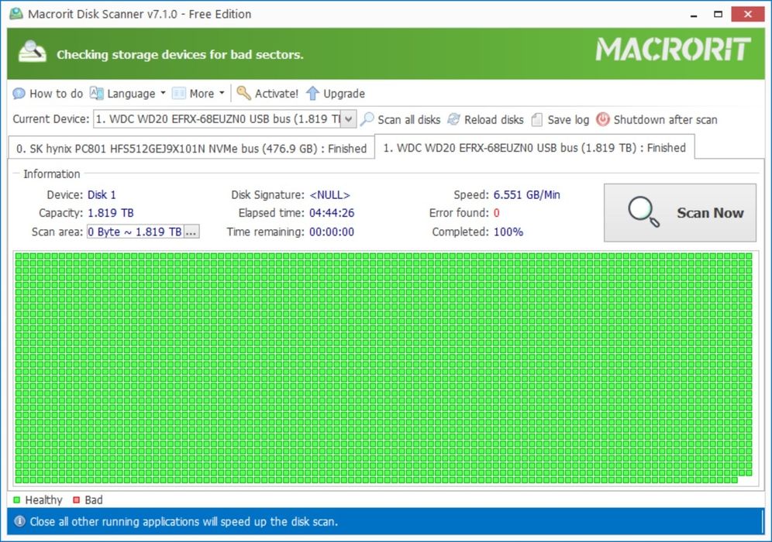Click the Scan area range field
772x542 pixels.
[x=136, y=232]
